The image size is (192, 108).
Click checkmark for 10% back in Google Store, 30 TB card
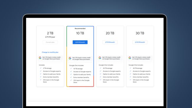pyautogui.click(x=130, y=80)
